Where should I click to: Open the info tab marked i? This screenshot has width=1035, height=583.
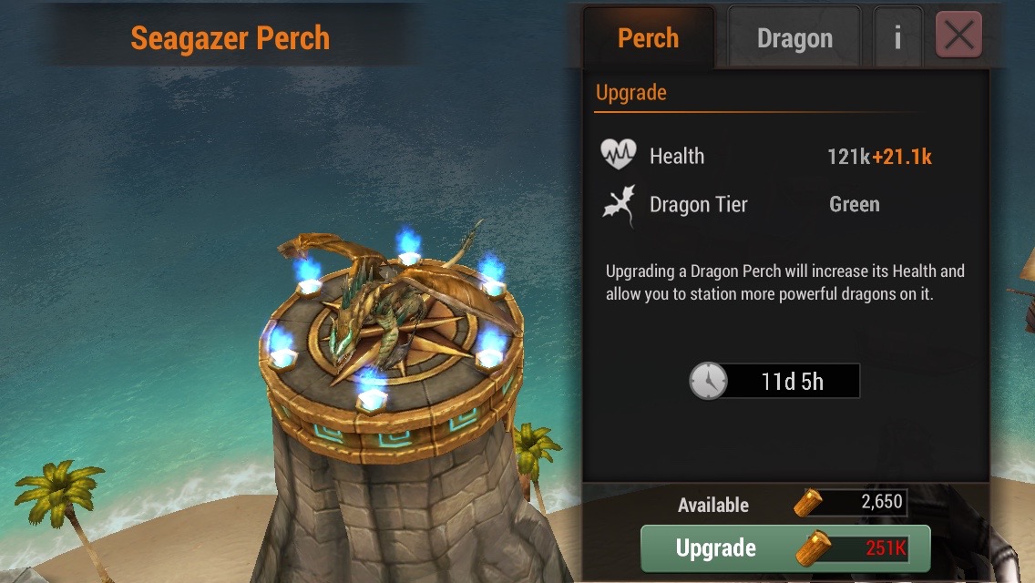(x=897, y=37)
